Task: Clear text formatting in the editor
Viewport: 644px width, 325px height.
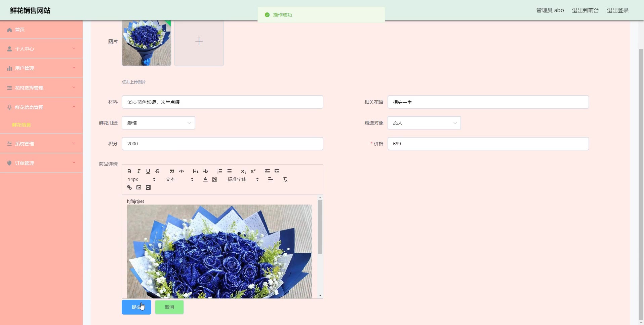Action: pos(285,179)
